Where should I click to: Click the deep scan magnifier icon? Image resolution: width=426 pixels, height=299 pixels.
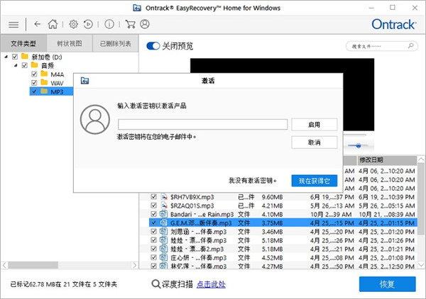[155, 284]
